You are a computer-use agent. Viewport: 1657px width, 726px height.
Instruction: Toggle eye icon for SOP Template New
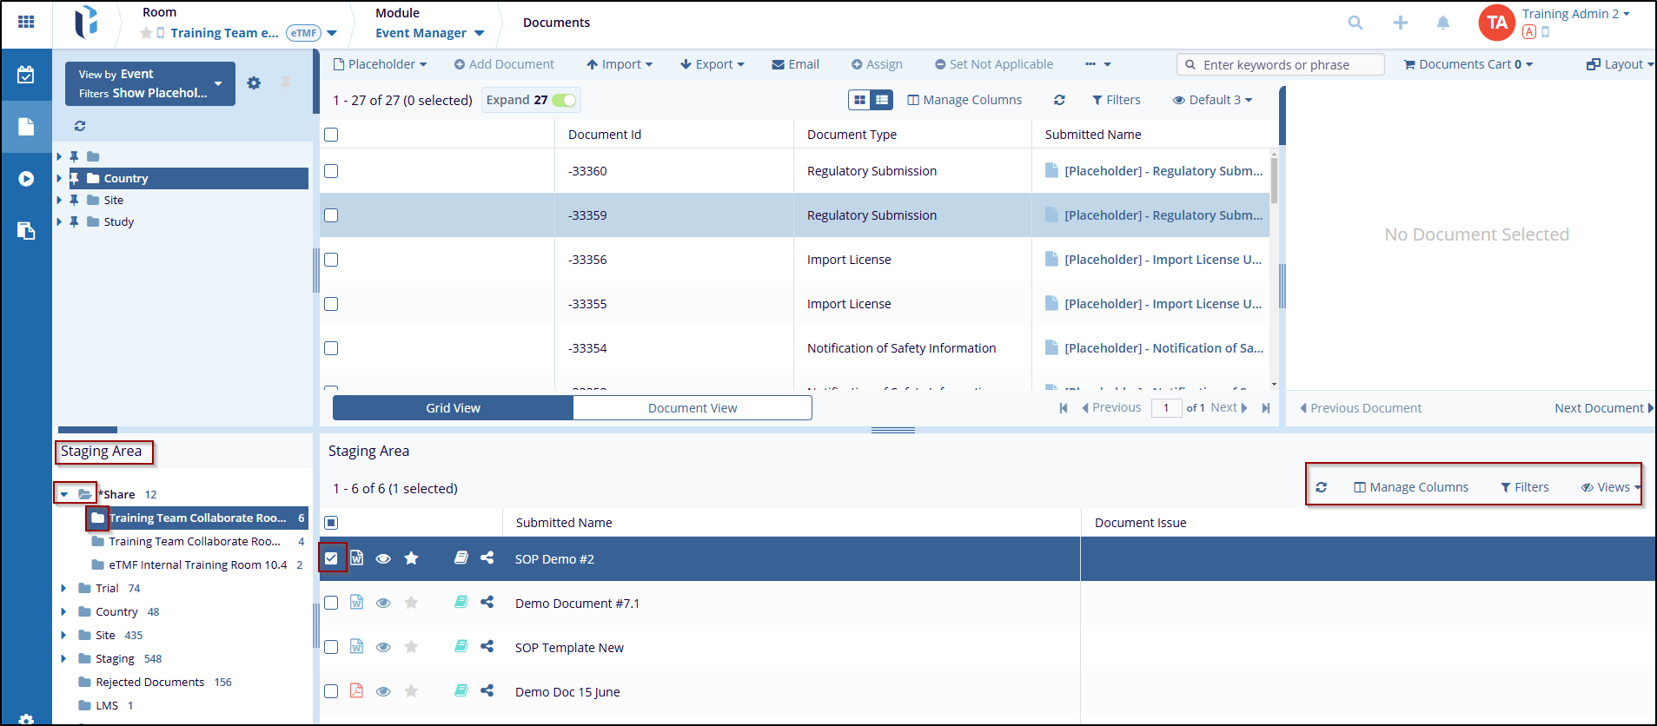tap(383, 647)
